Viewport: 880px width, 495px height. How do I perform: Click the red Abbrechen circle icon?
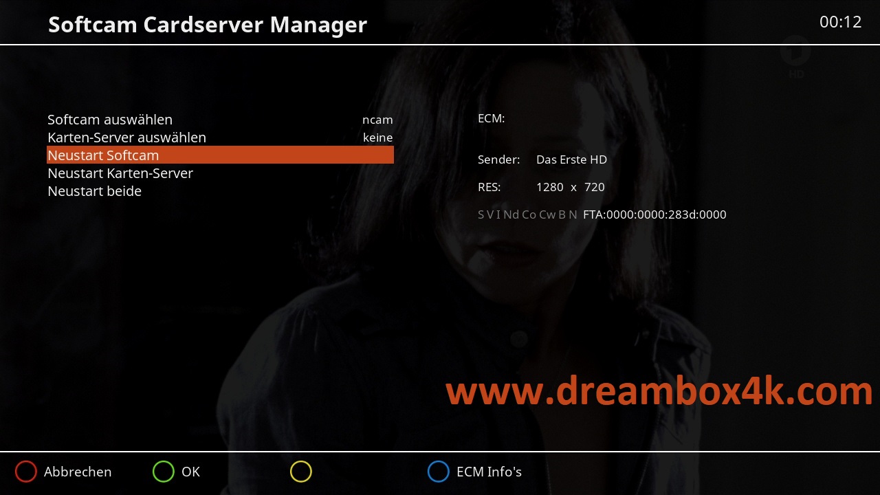[26, 472]
